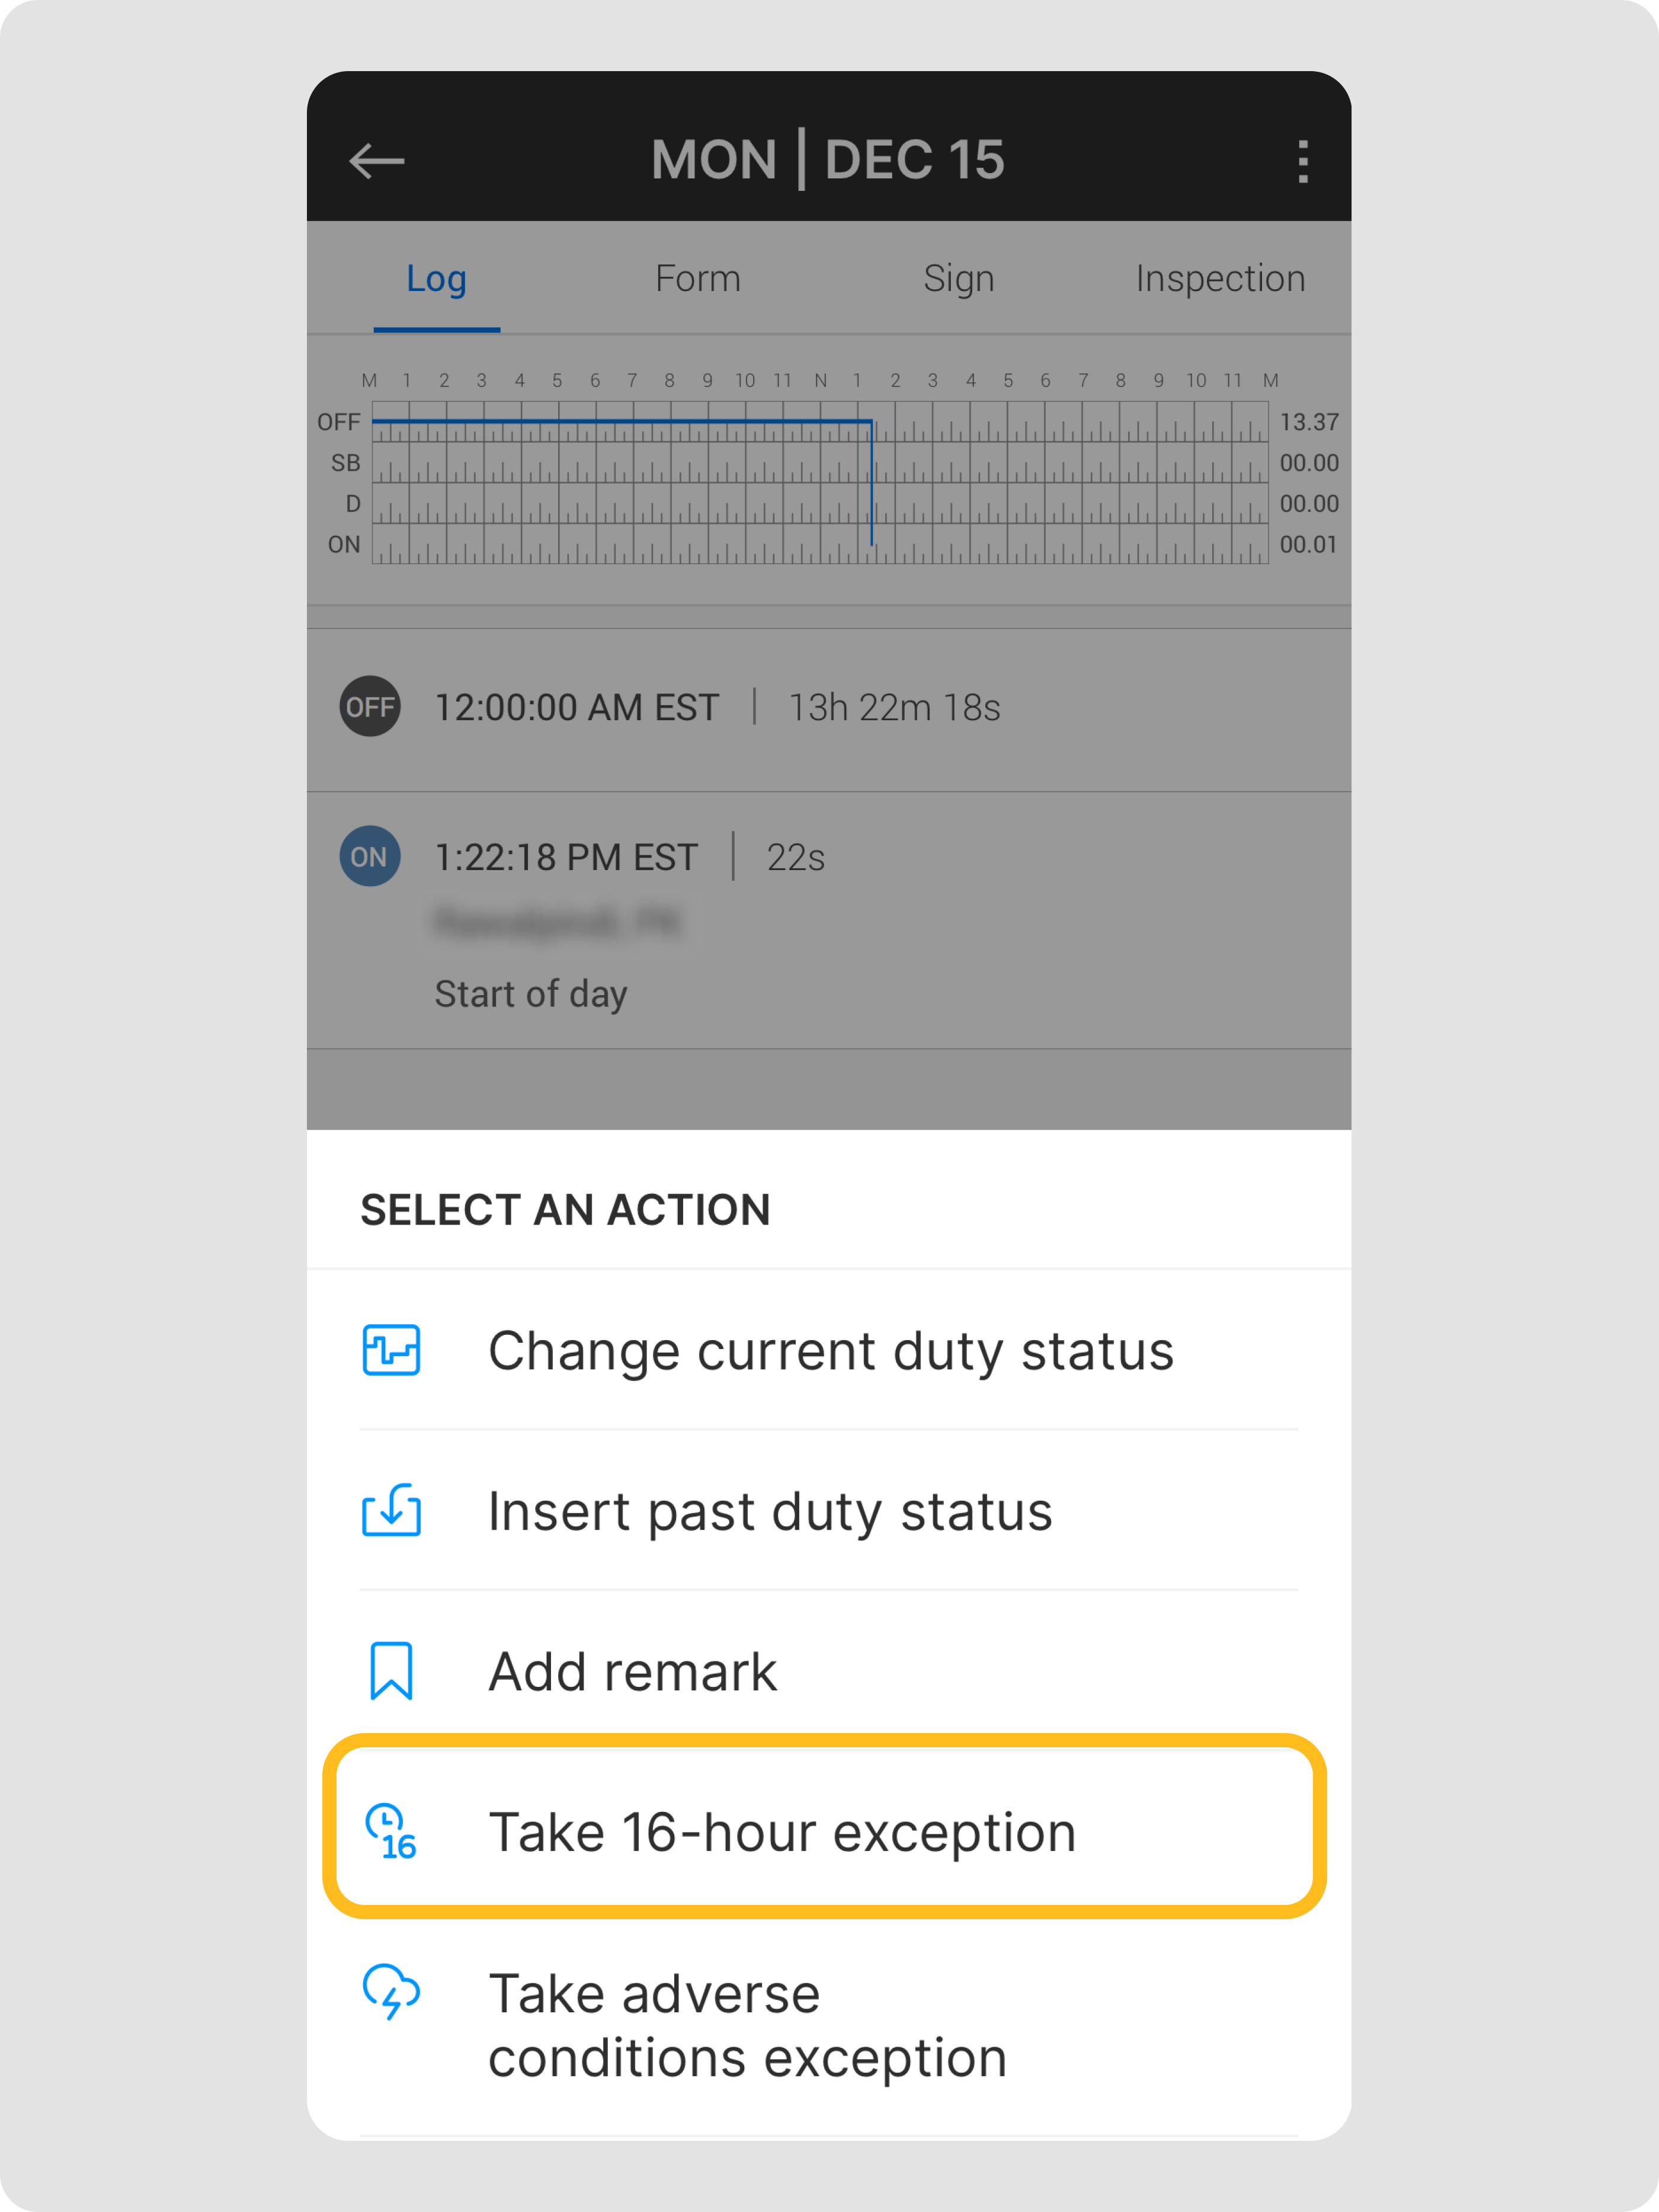Tap the blue ON status badge
The image size is (1659, 2212).
370,856
